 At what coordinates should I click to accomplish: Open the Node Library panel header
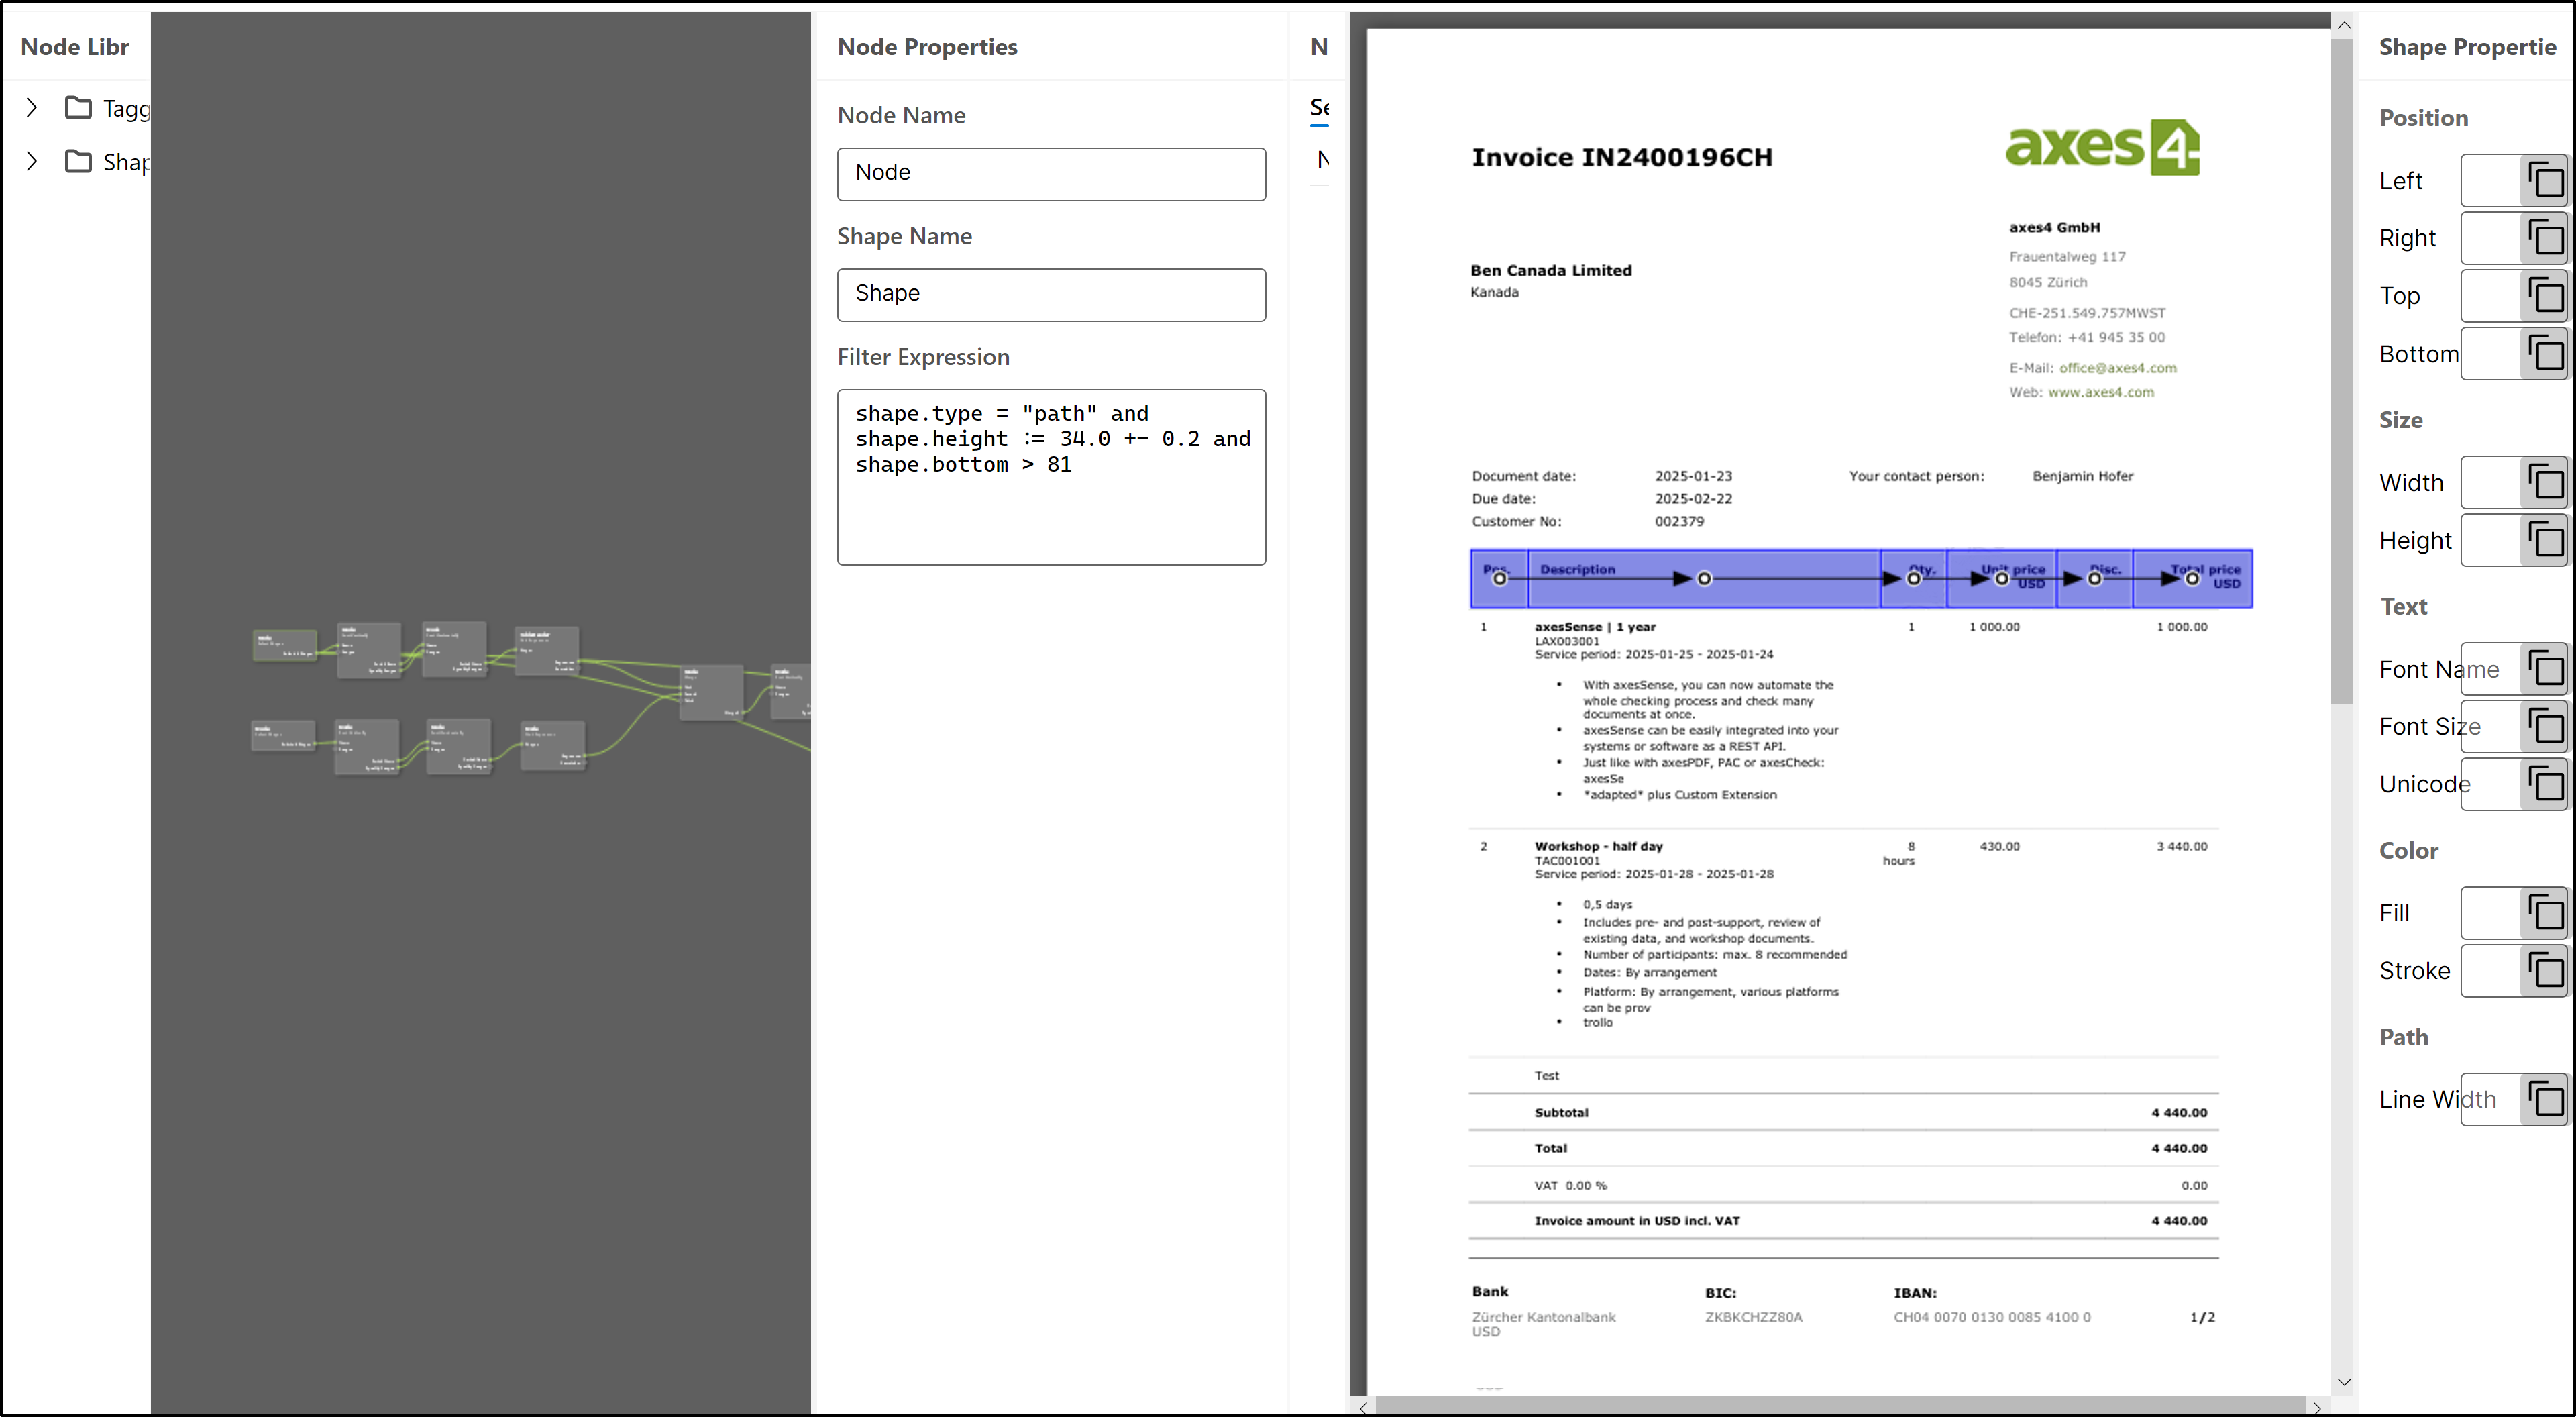[x=75, y=47]
